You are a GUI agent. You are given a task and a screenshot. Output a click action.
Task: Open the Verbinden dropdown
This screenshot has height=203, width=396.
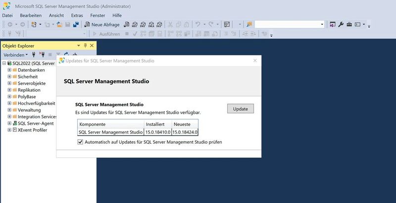click(x=15, y=55)
